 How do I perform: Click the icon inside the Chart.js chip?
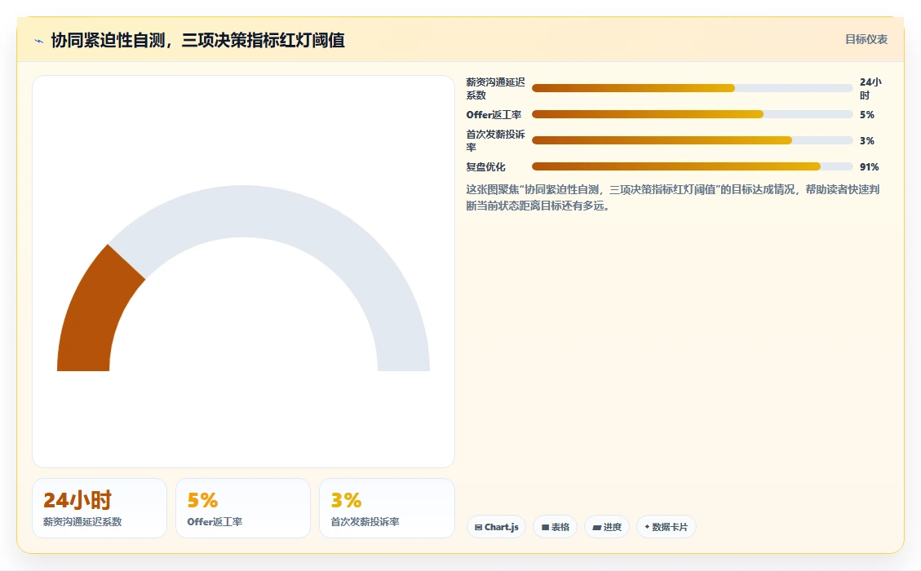[x=478, y=528]
